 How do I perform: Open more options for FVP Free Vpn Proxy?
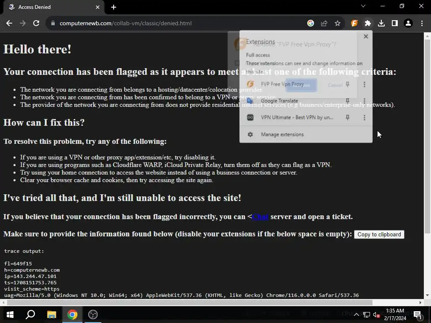(x=364, y=84)
